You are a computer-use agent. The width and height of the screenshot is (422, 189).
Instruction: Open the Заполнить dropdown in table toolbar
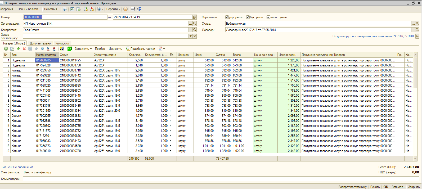pyautogui.click(x=83, y=49)
